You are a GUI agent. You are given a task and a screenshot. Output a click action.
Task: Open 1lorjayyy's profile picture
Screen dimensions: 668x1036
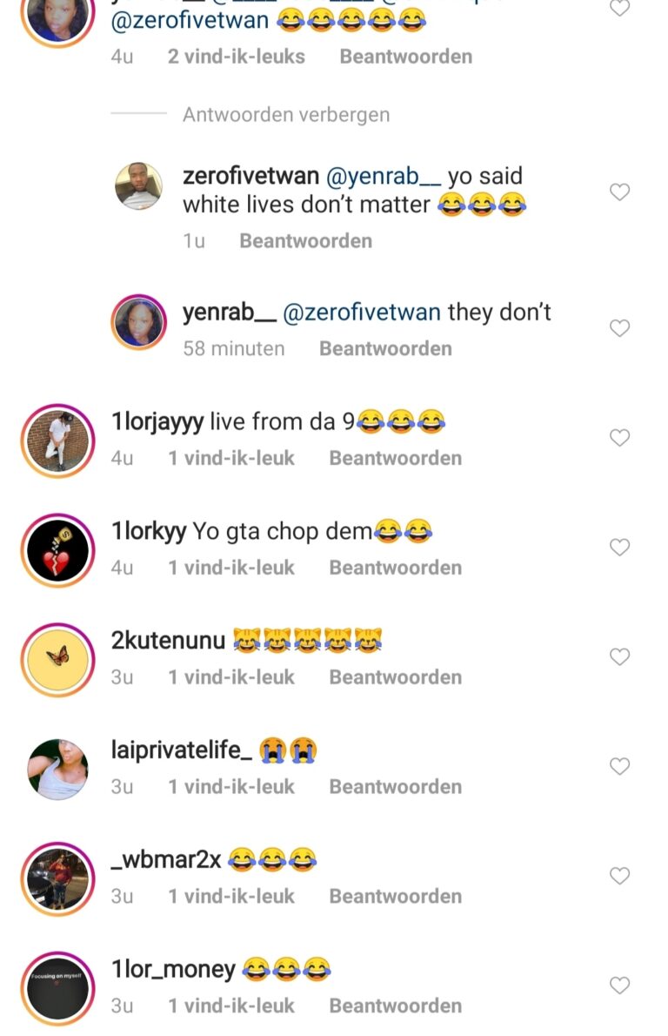(58, 441)
